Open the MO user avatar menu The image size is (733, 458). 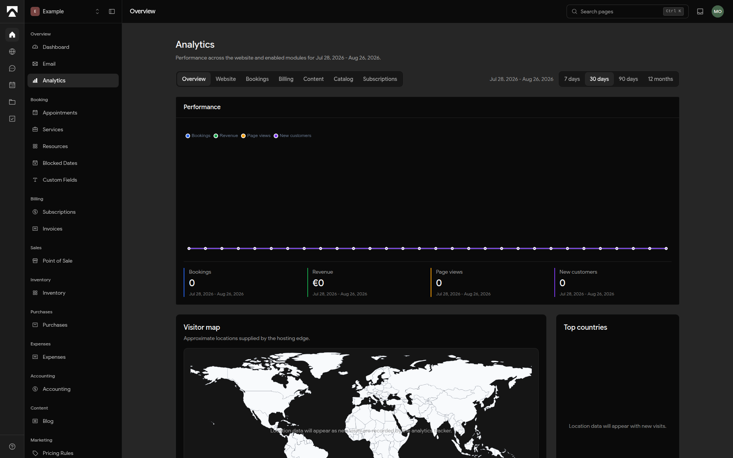(x=718, y=11)
